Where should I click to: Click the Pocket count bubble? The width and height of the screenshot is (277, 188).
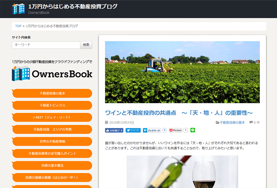pos(186,130)
